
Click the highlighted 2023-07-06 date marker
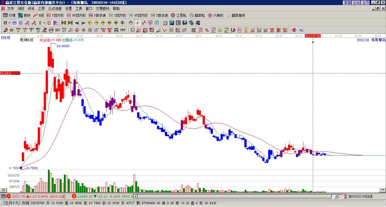pos(313,36)
